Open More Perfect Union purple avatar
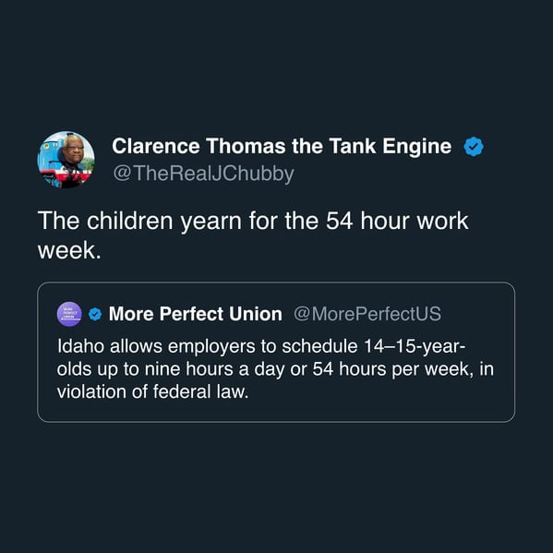This screenshot has width=553, height=553. pos(69,314)
